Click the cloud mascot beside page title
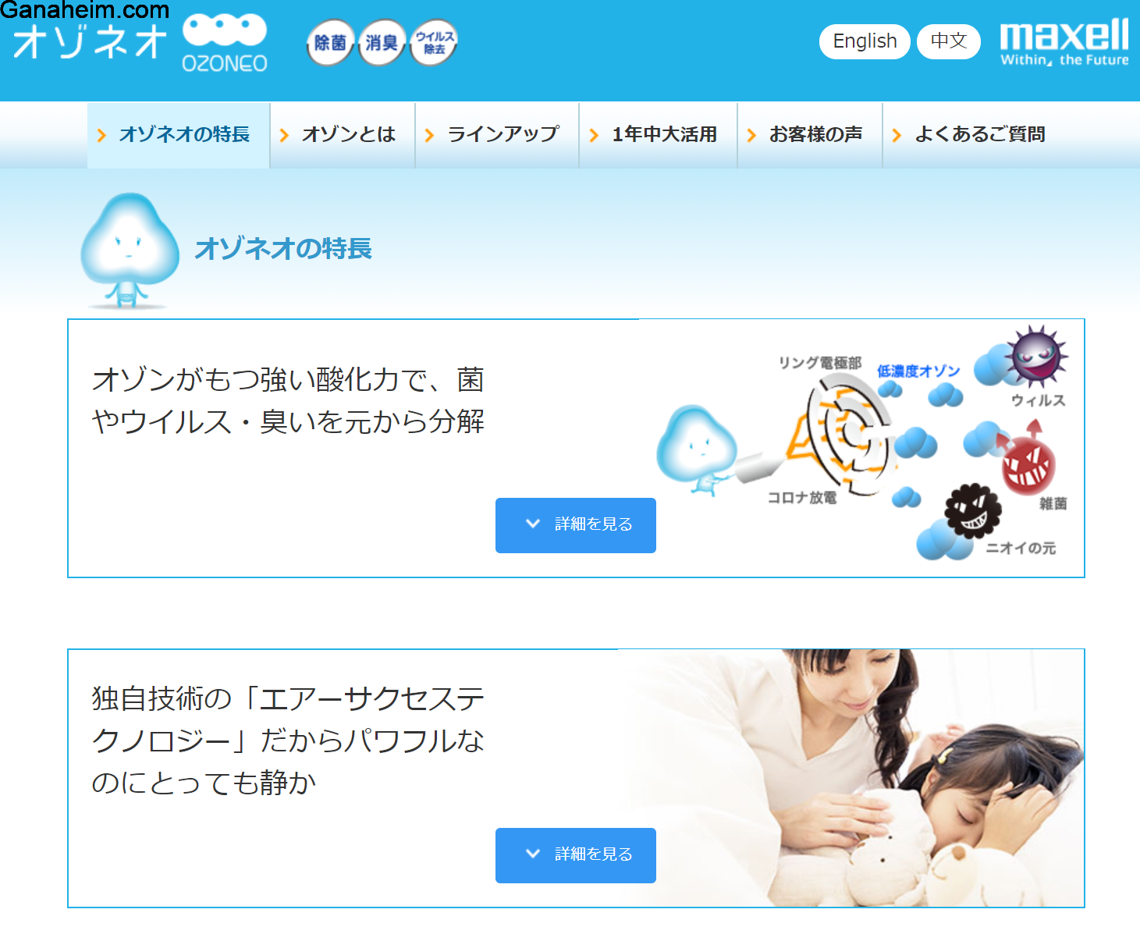 click(x=129, y=250)
